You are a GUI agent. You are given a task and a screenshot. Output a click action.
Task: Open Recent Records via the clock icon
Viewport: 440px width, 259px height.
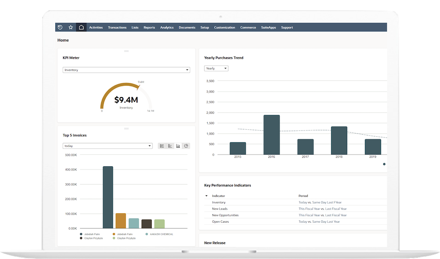(60, 27)
